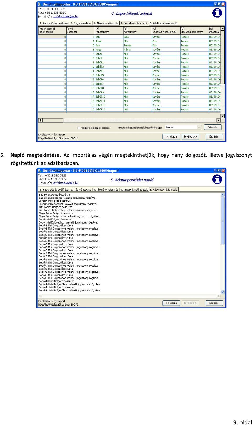Image resolution: width=252 pixels, height=425 pixels.
Task: Click log line "Jókai Mór Dolgozó beszúrva"
Action: click(55, 201)
